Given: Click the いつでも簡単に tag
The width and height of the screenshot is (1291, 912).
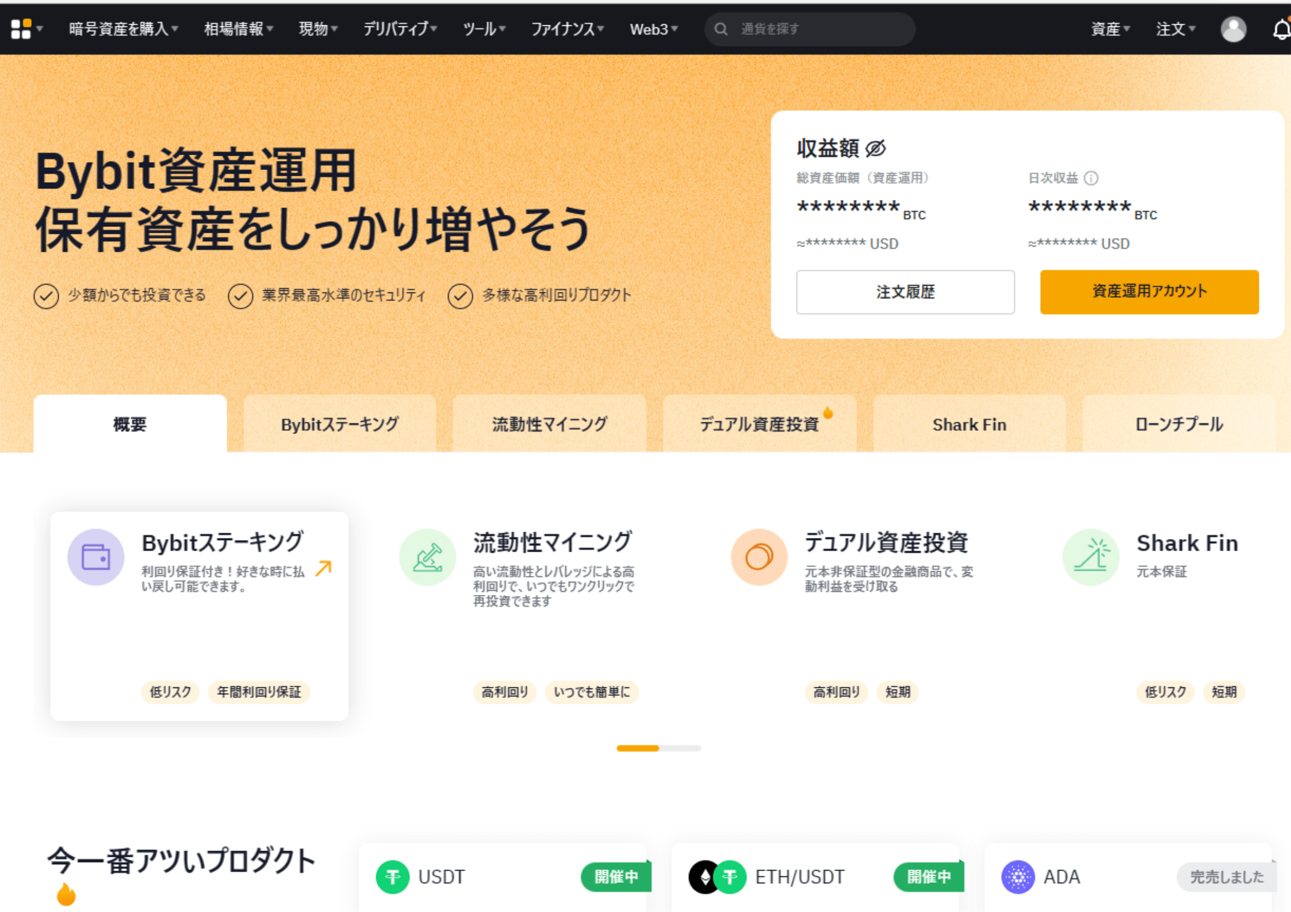Looking at the screenshot, I should tap(592, 692).
